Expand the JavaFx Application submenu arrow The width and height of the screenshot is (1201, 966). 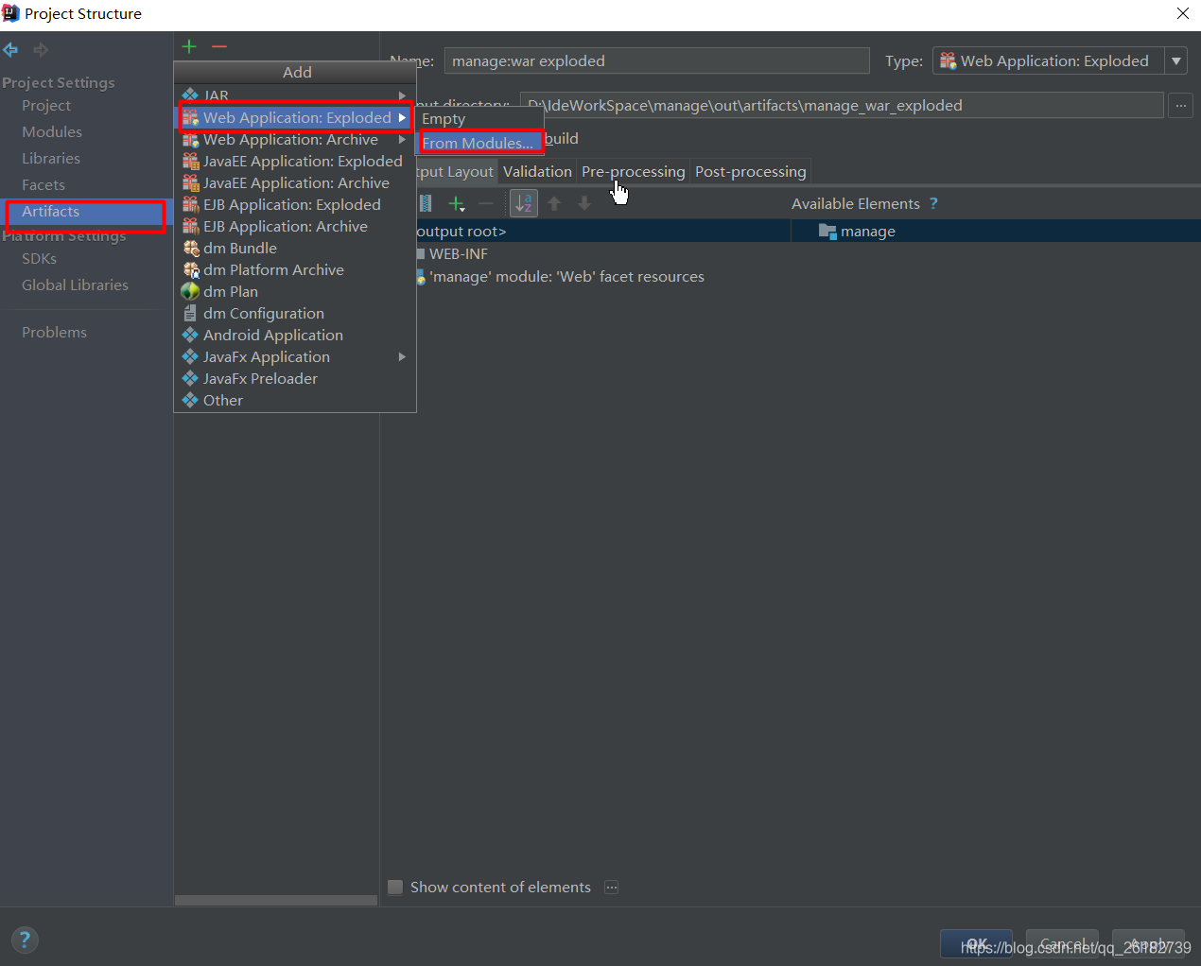coord(403,356)
